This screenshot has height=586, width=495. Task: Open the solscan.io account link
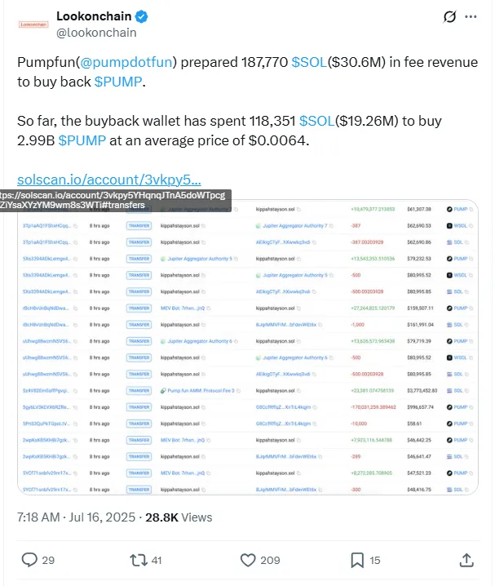click(109, 180)
